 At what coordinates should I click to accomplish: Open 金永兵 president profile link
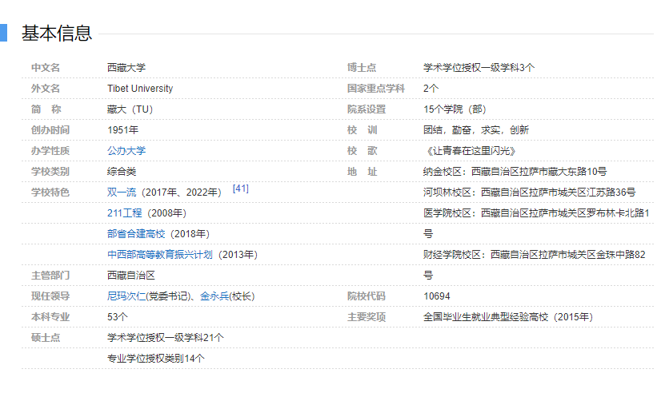point(214,296)
